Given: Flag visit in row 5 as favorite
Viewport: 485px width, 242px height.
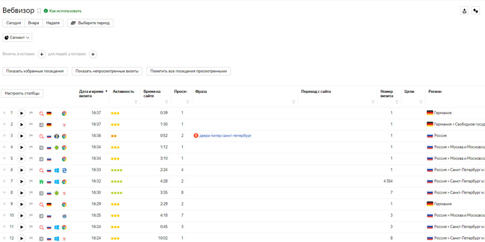Looking at the screenshot, I should [x=31, y=159].
